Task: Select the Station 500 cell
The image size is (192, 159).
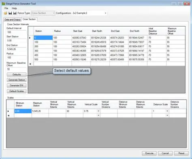Action: pyautogui.click(x=43, y=59)
